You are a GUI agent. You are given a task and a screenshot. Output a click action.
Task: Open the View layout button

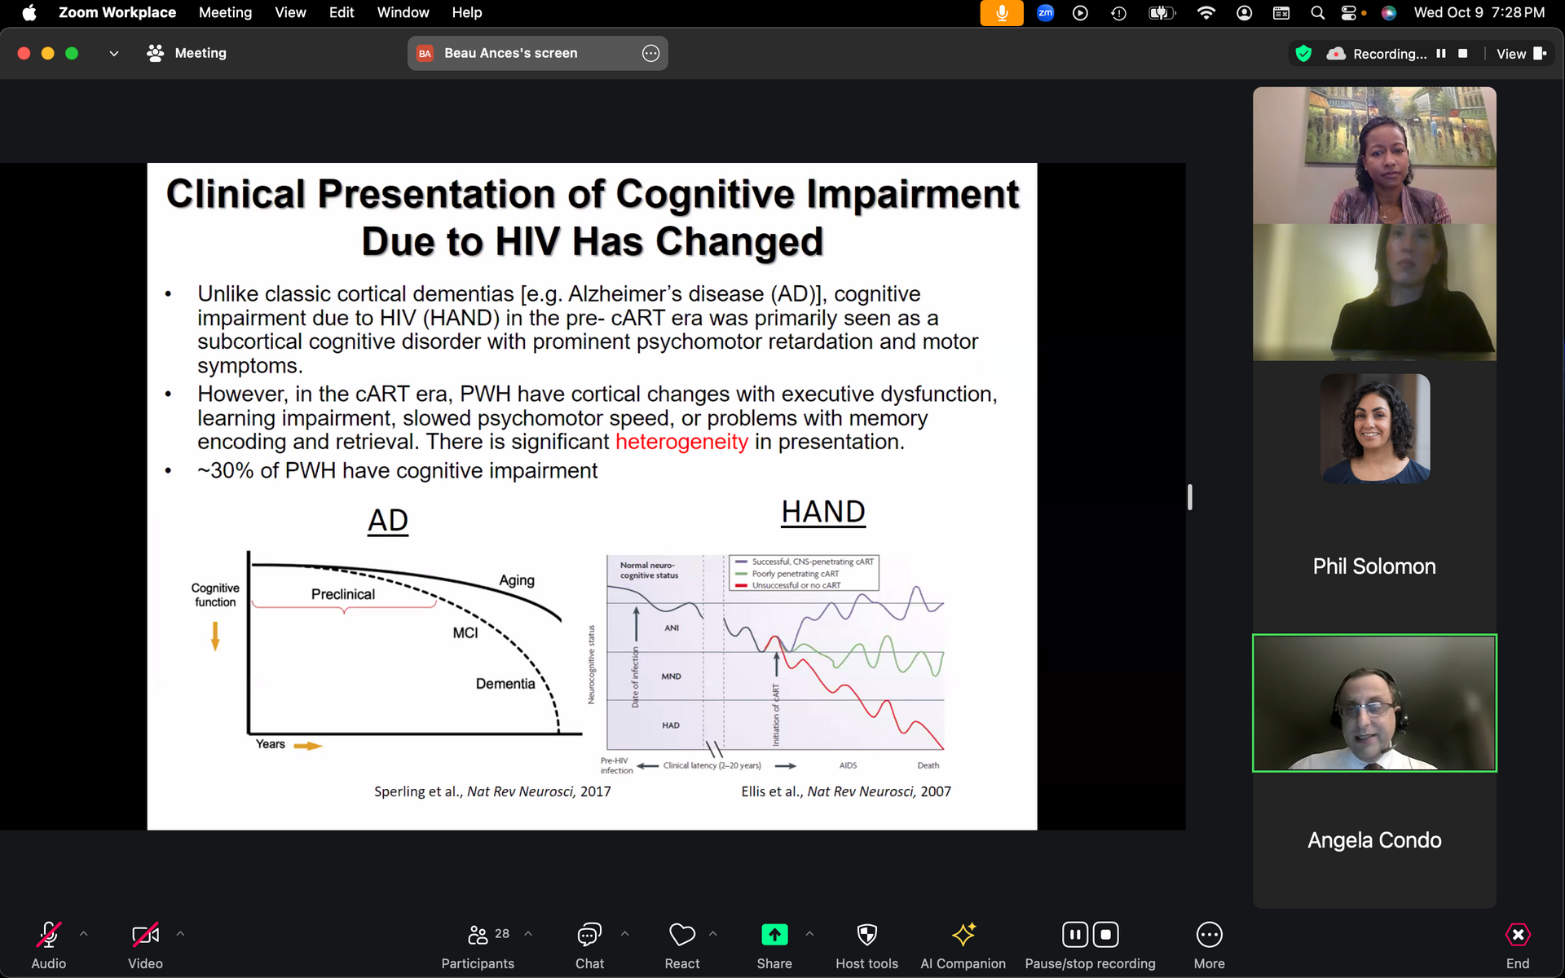click(x=1521, y=54)
